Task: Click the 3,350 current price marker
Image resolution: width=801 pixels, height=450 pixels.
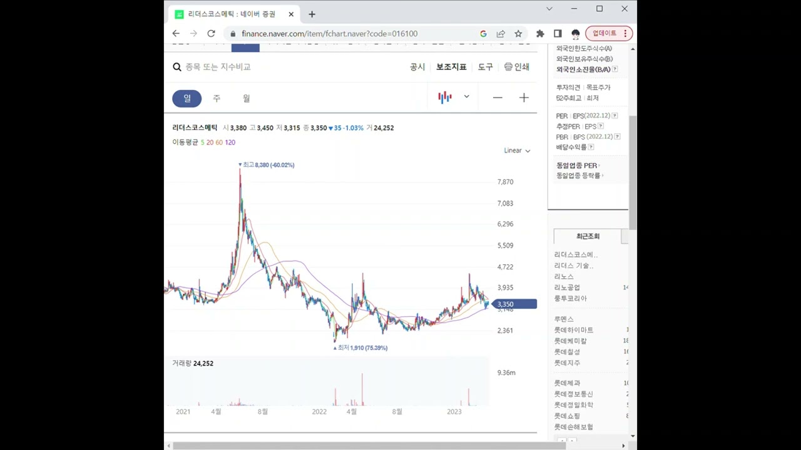Action: pyautogui.click(x=514, y=304)
